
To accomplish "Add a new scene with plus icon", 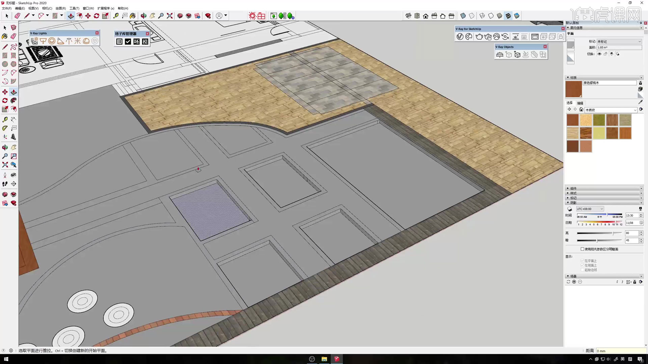I will (x=574, y=282).
